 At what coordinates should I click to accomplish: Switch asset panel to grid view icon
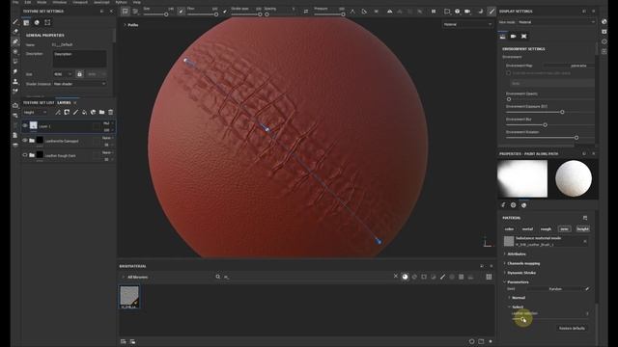489,277
